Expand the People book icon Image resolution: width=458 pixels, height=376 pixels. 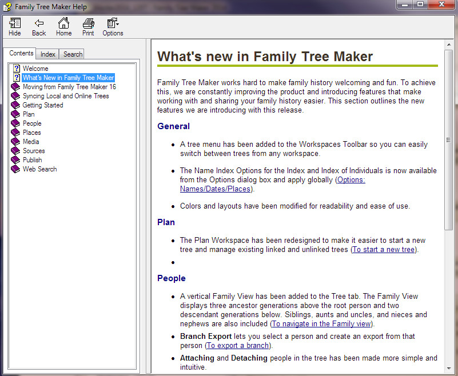click(x=15, y=123)
